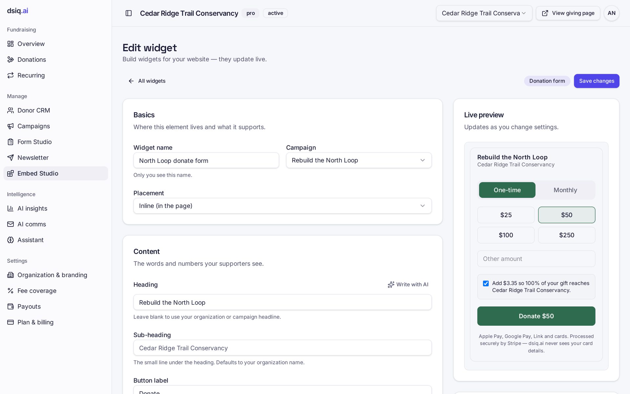Click the Overview grid icon in sidebar
Viewport: 630px width, 394px height.
click(10, 44)
